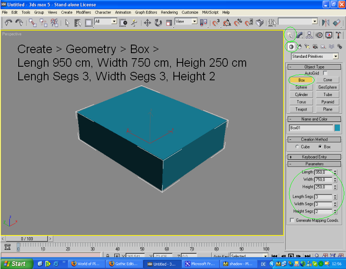Open the Modify tab in the command panel
346x269 pixels.
point(299,35)
